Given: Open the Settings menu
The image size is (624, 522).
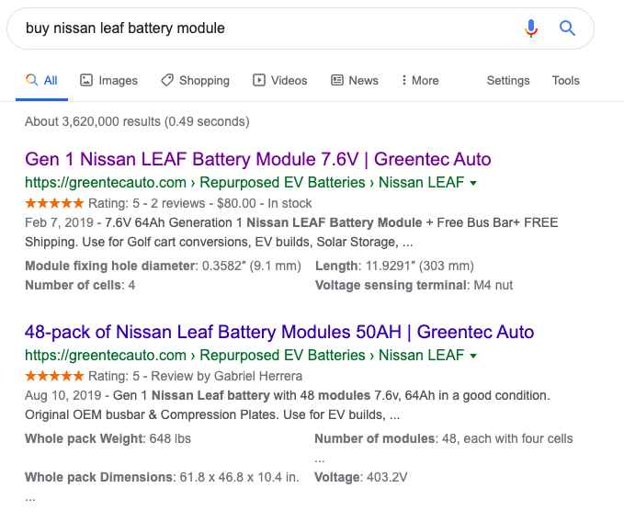Looking at the screenshot, I should click(x=508, y=80).
